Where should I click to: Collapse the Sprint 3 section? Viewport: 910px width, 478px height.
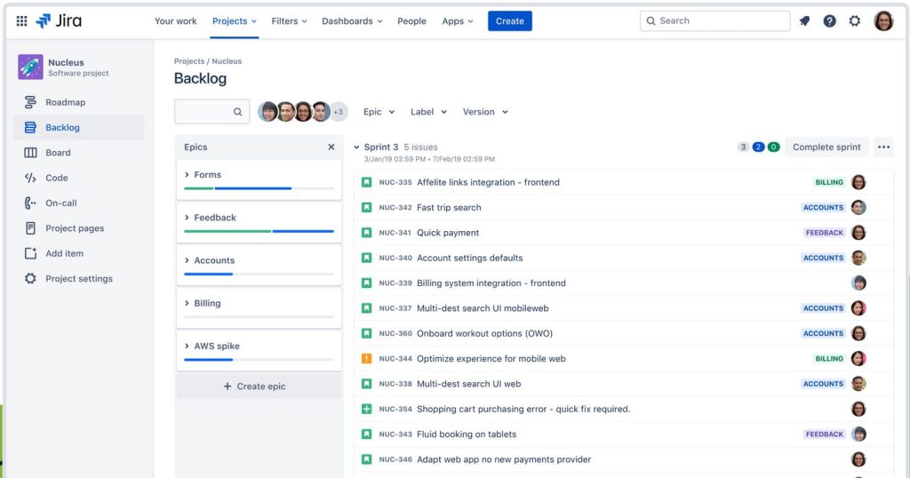point(356,147)
